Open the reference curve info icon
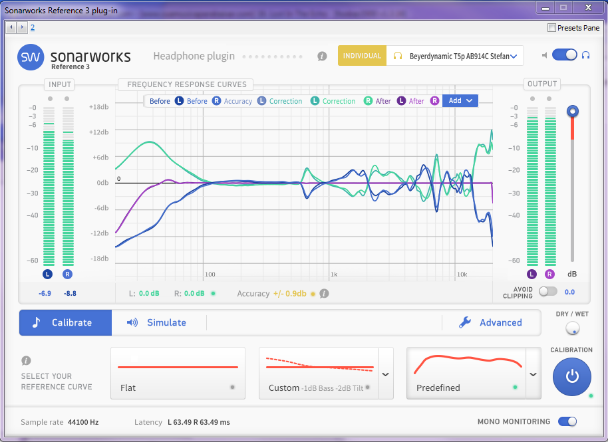 coord(26,361)
